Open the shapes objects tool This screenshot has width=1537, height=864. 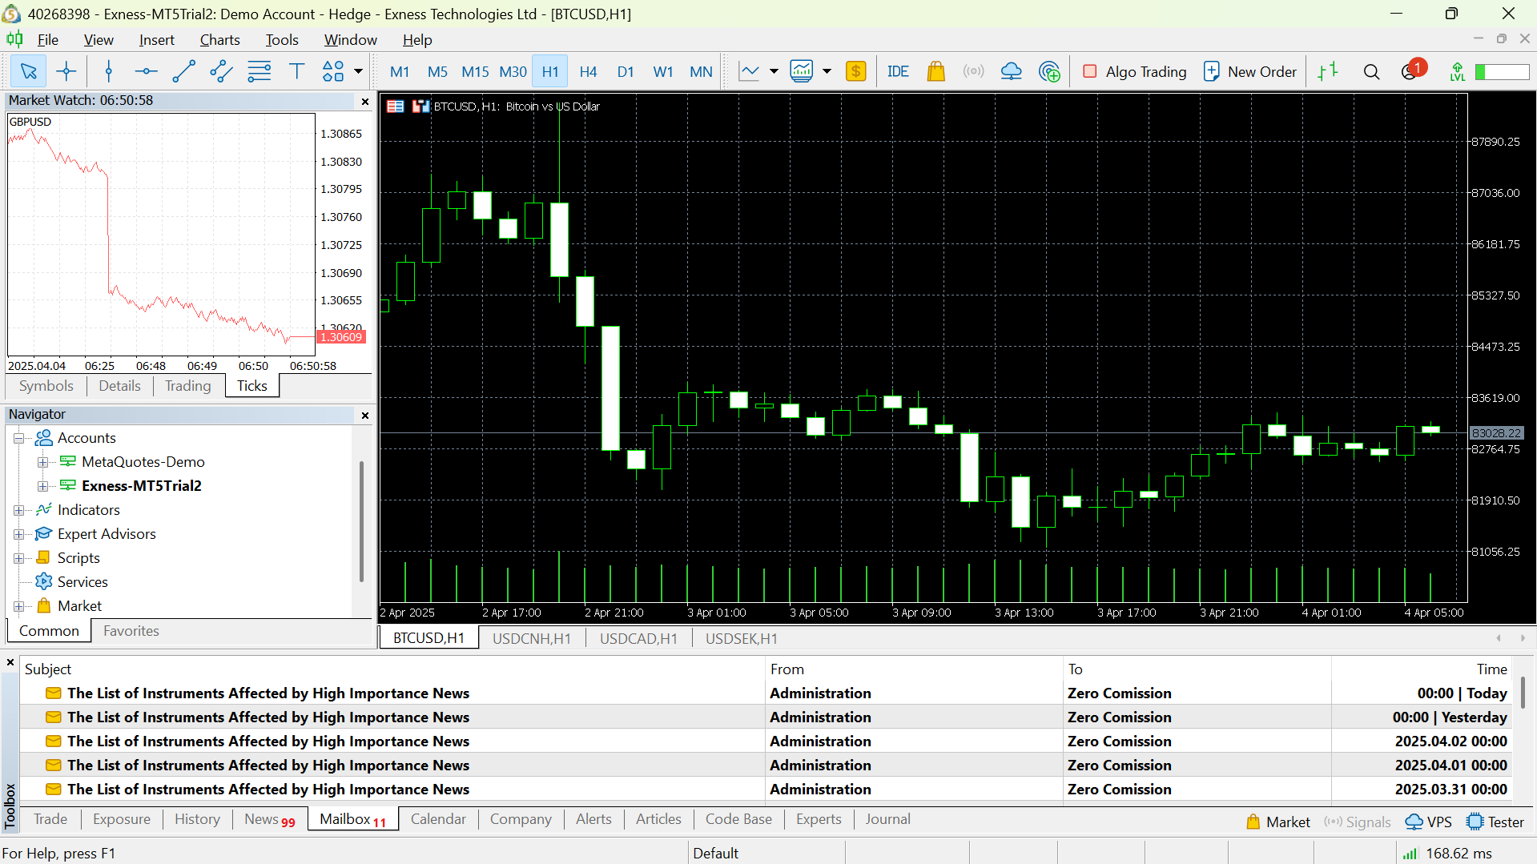coord(333,72)
